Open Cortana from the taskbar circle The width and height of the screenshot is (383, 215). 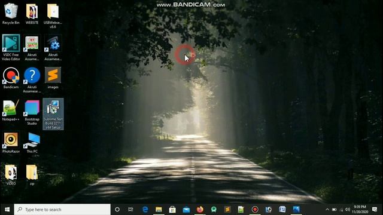click(x=117, y=210)
